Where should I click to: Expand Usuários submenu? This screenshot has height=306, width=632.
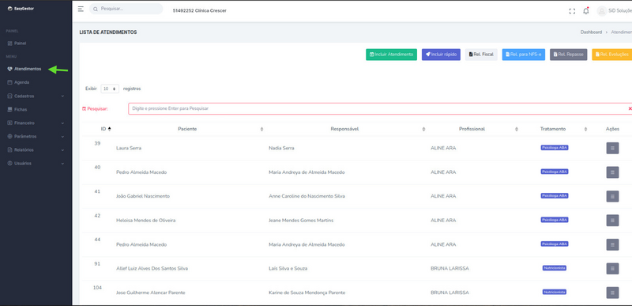click(36, 164)
